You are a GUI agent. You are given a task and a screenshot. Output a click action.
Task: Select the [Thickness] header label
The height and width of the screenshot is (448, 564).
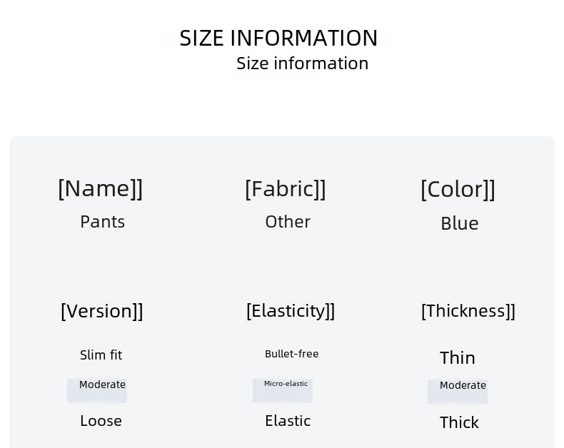coord(468,311)
